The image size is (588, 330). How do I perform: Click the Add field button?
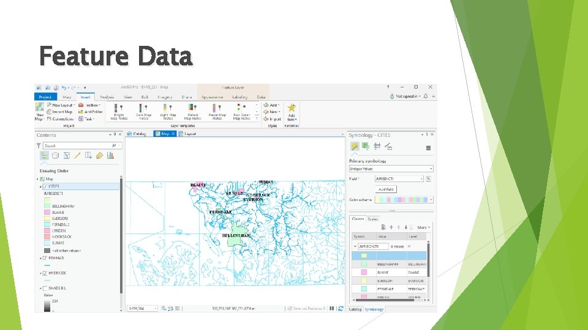[386, 189]
